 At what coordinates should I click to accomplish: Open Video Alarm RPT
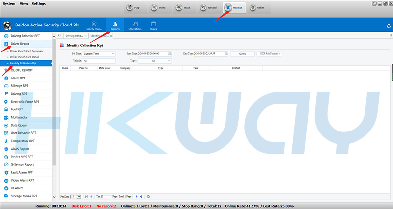[x=26, y=180]
